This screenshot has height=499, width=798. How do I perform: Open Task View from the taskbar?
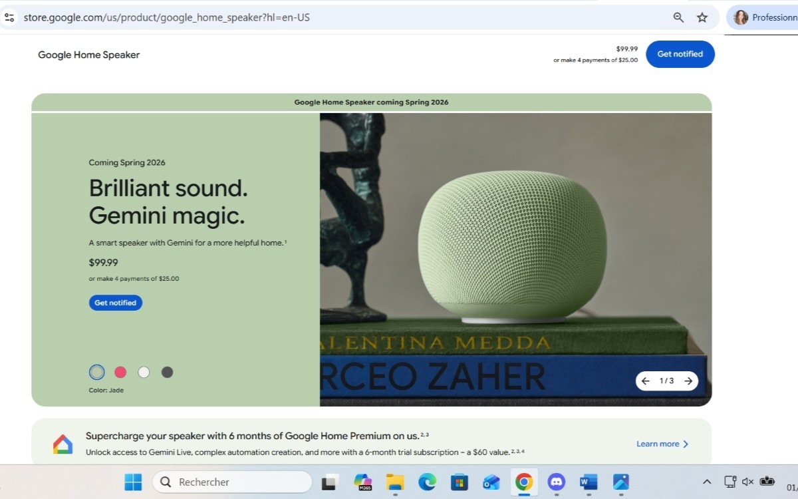(331, 482)
